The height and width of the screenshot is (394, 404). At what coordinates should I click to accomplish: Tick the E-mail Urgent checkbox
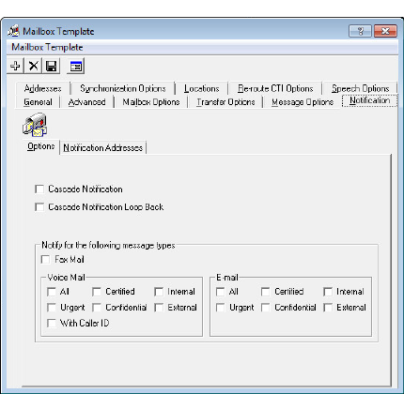click(x=221, y=308)
